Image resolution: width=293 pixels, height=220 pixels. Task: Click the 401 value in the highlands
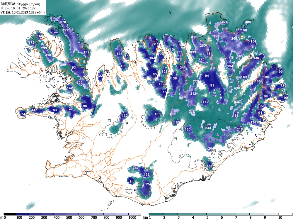[173, 114]
